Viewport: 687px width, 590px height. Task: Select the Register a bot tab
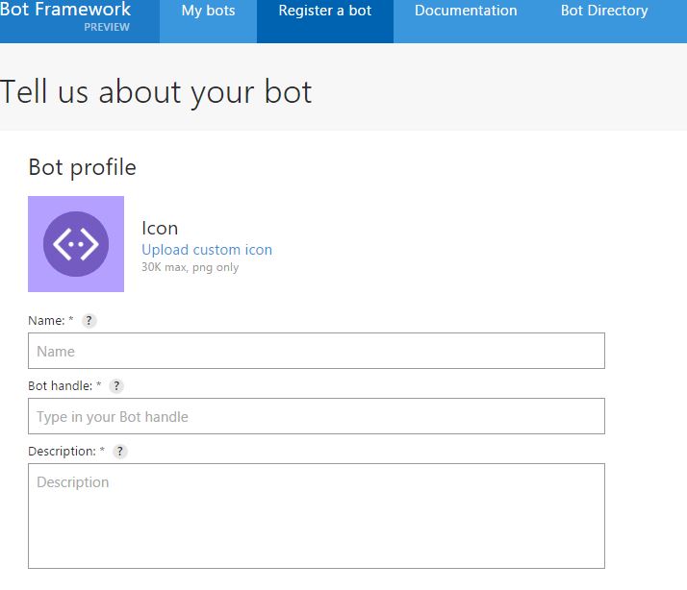coord(325,21)
